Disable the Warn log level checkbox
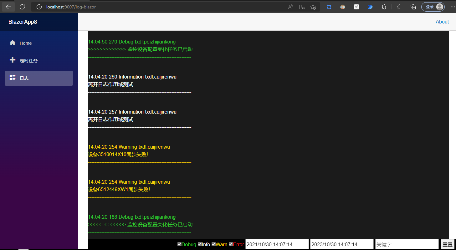 (x=213, y=244)
